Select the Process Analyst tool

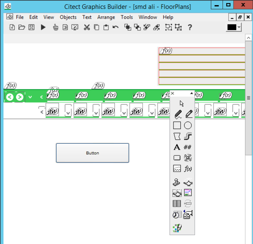point(188,192)
